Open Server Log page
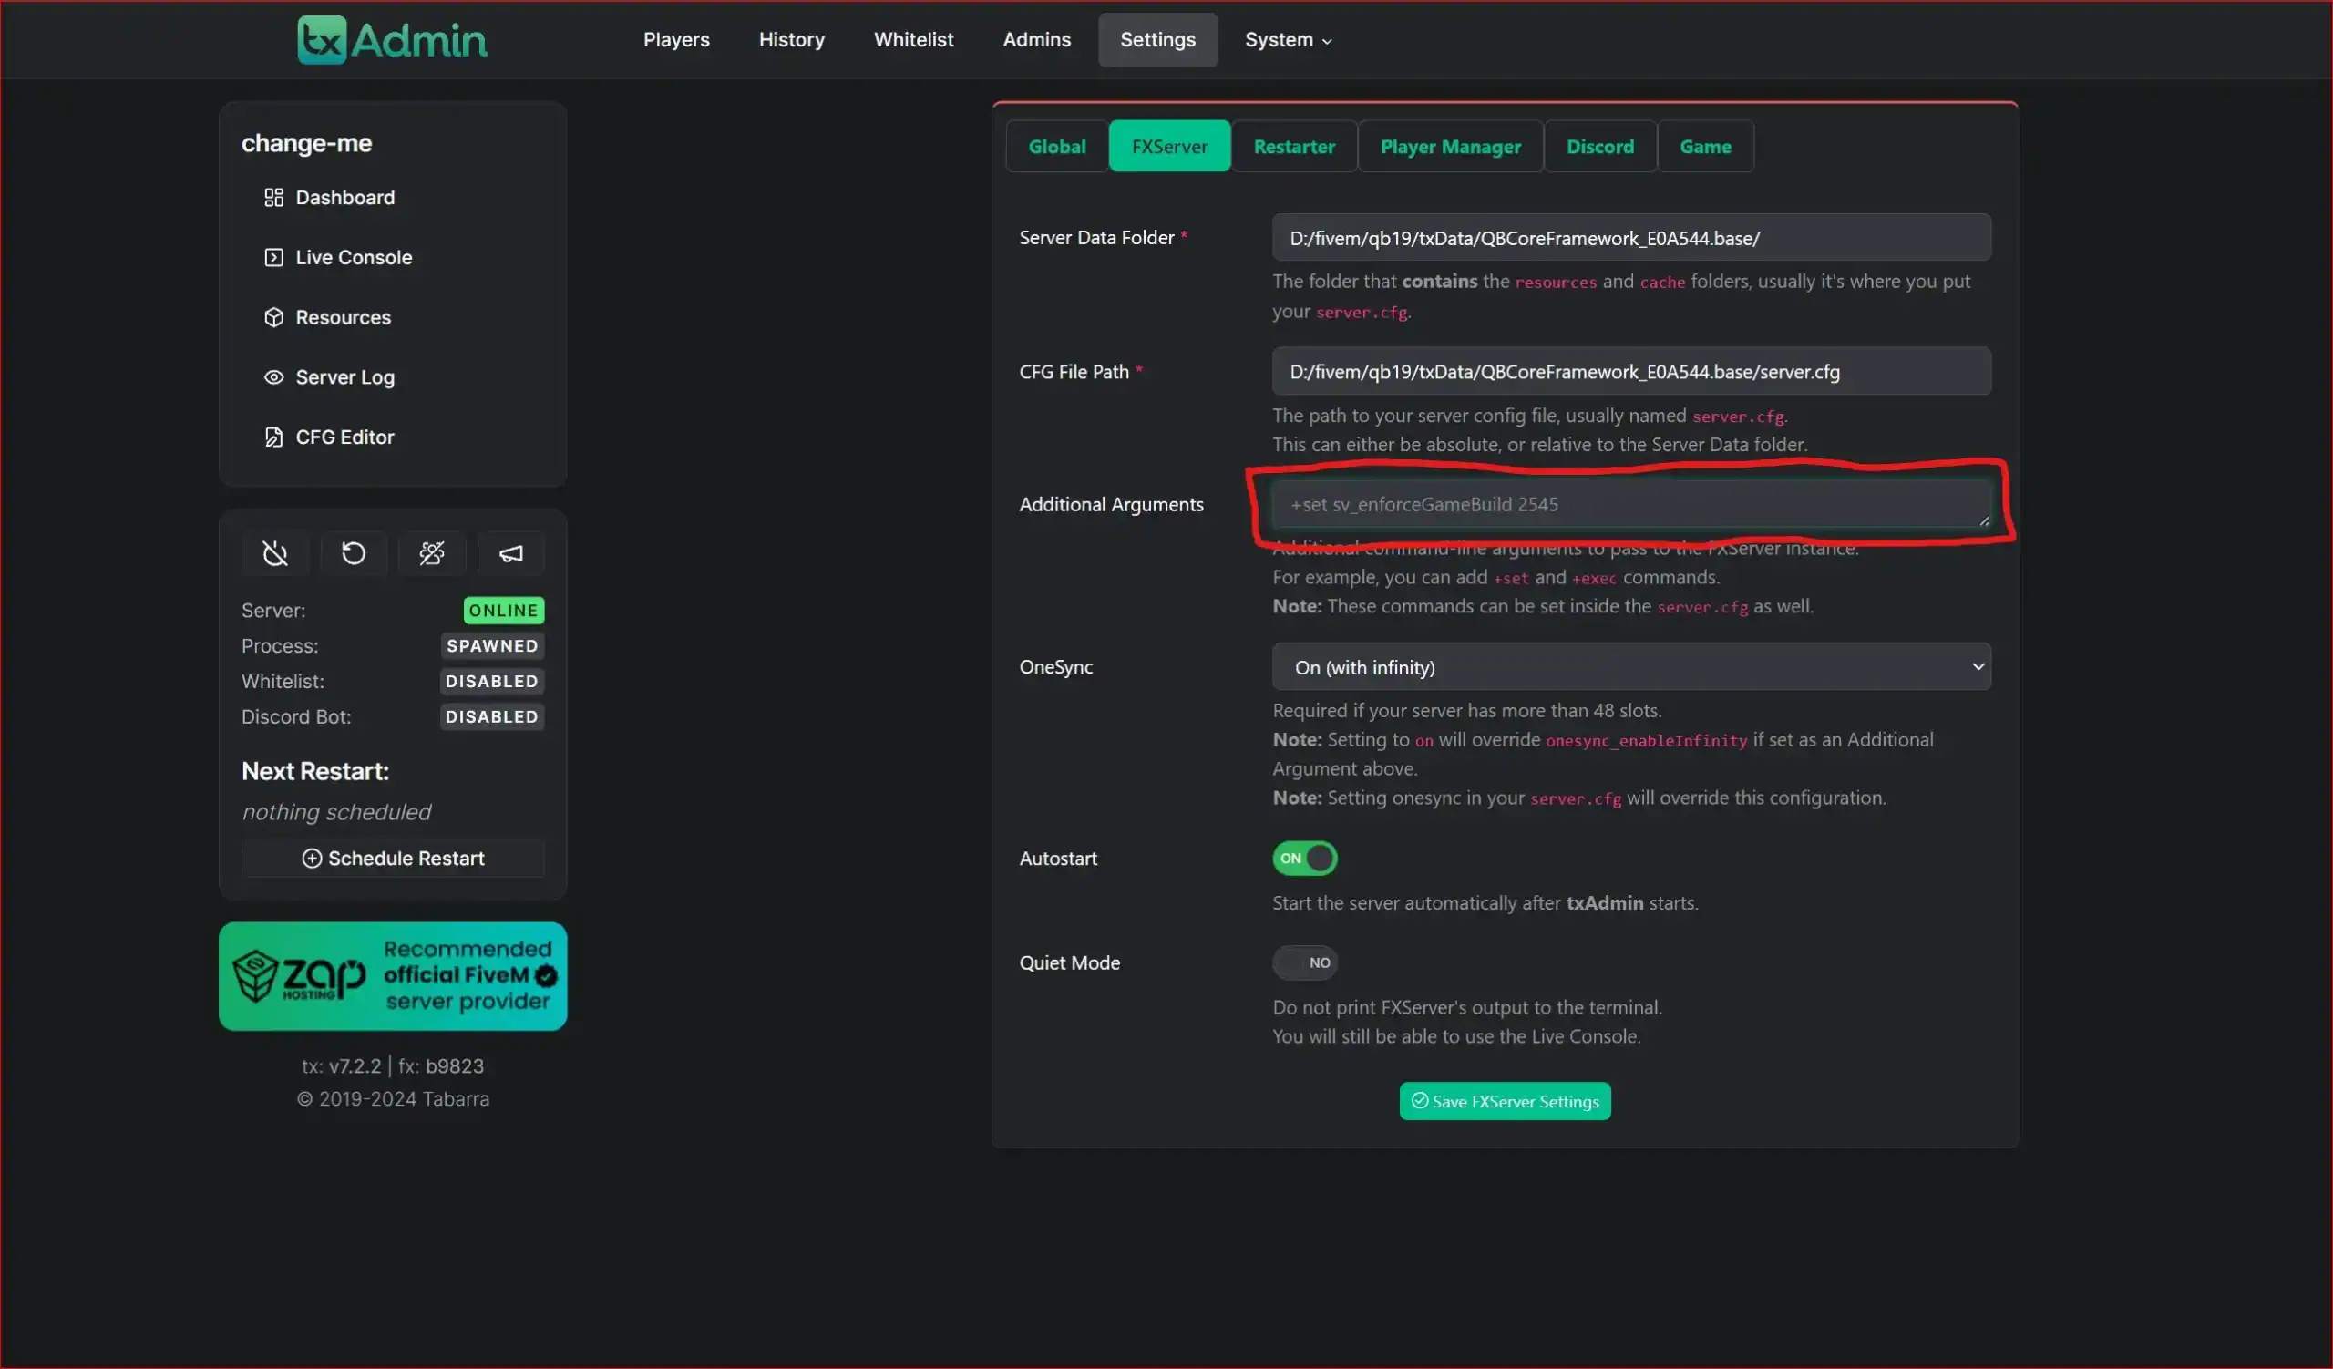This screenshot has height=1369, width=2333. [344, 376]
